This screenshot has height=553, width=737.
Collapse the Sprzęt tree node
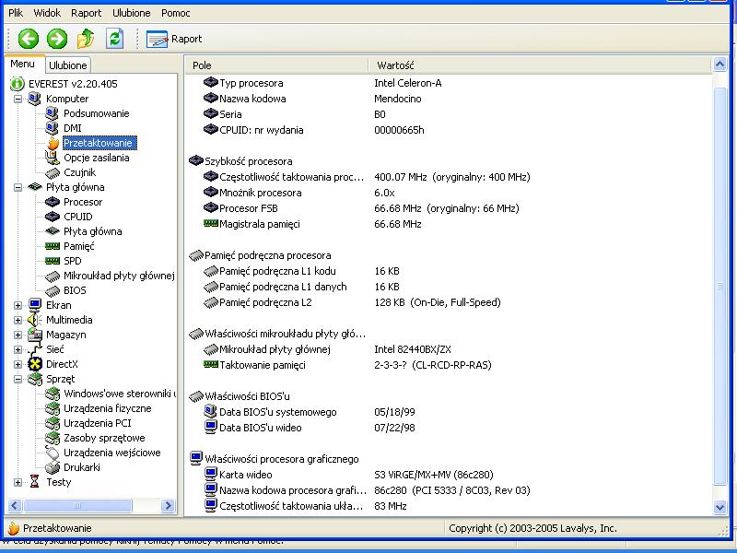[18, 379]
